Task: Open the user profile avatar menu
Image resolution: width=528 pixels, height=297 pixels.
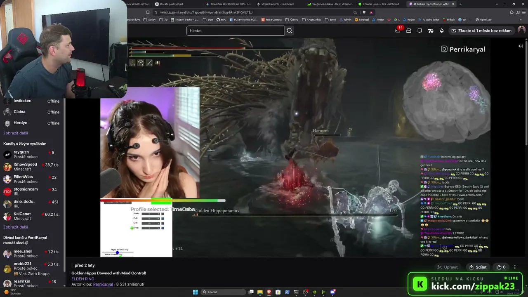Action: click(x=521, y=31)
